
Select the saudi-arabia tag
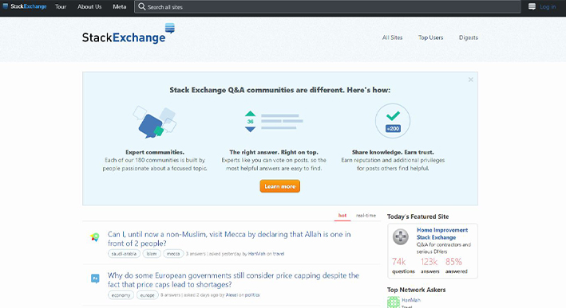coord(124,254)
